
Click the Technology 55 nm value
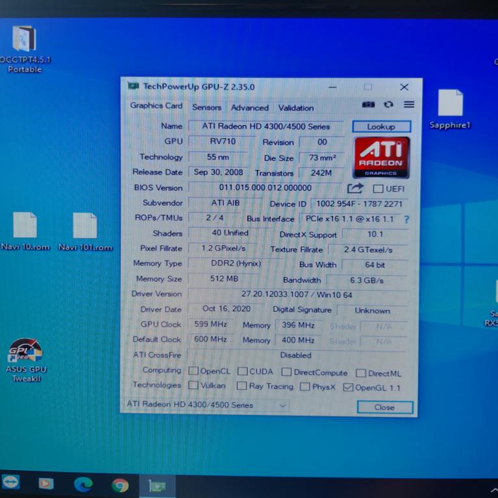[x=218, y=157]
